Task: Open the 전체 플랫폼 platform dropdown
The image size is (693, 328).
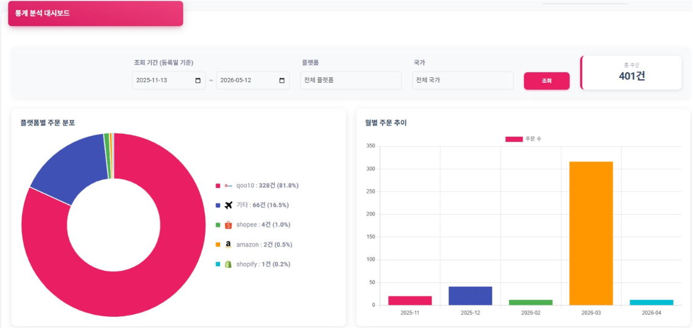Action: pos(351,81)
